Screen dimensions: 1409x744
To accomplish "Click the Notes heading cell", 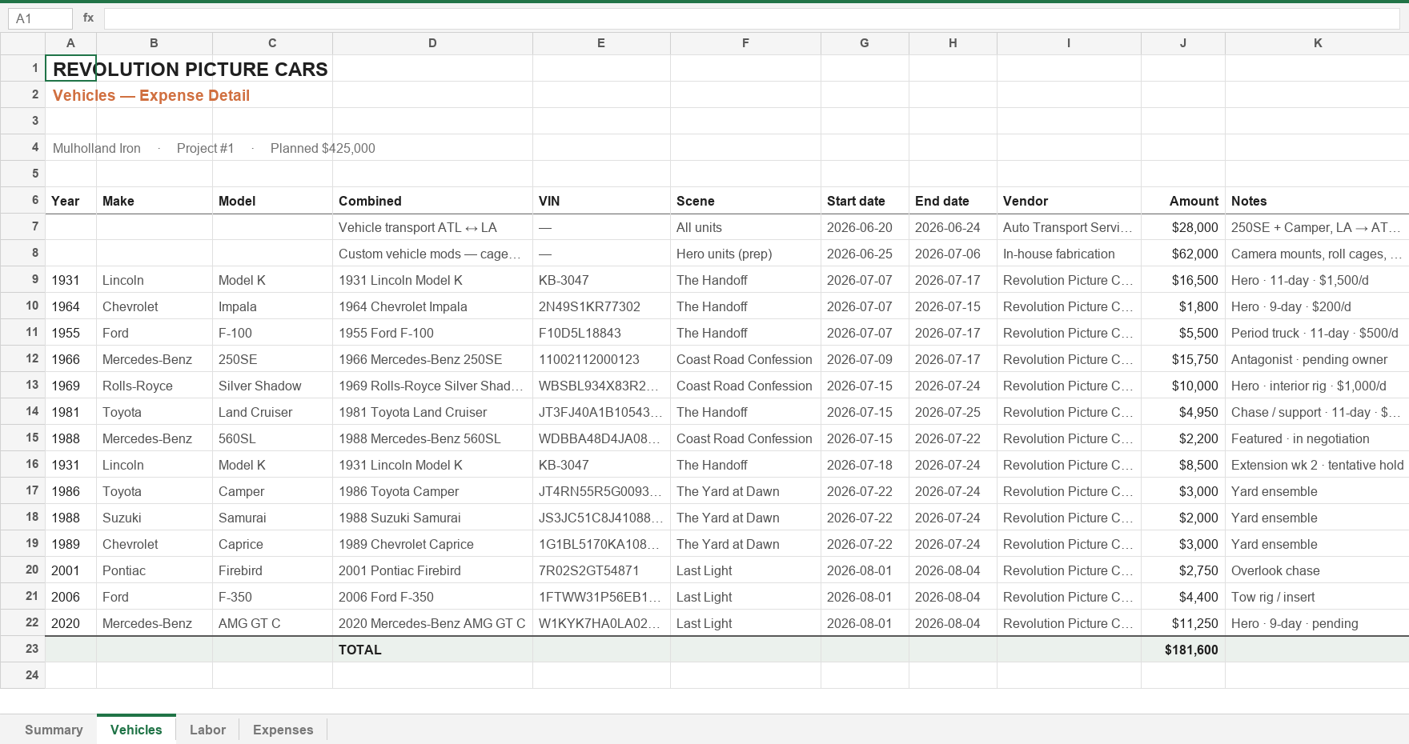I will [x=1317, y=201].
